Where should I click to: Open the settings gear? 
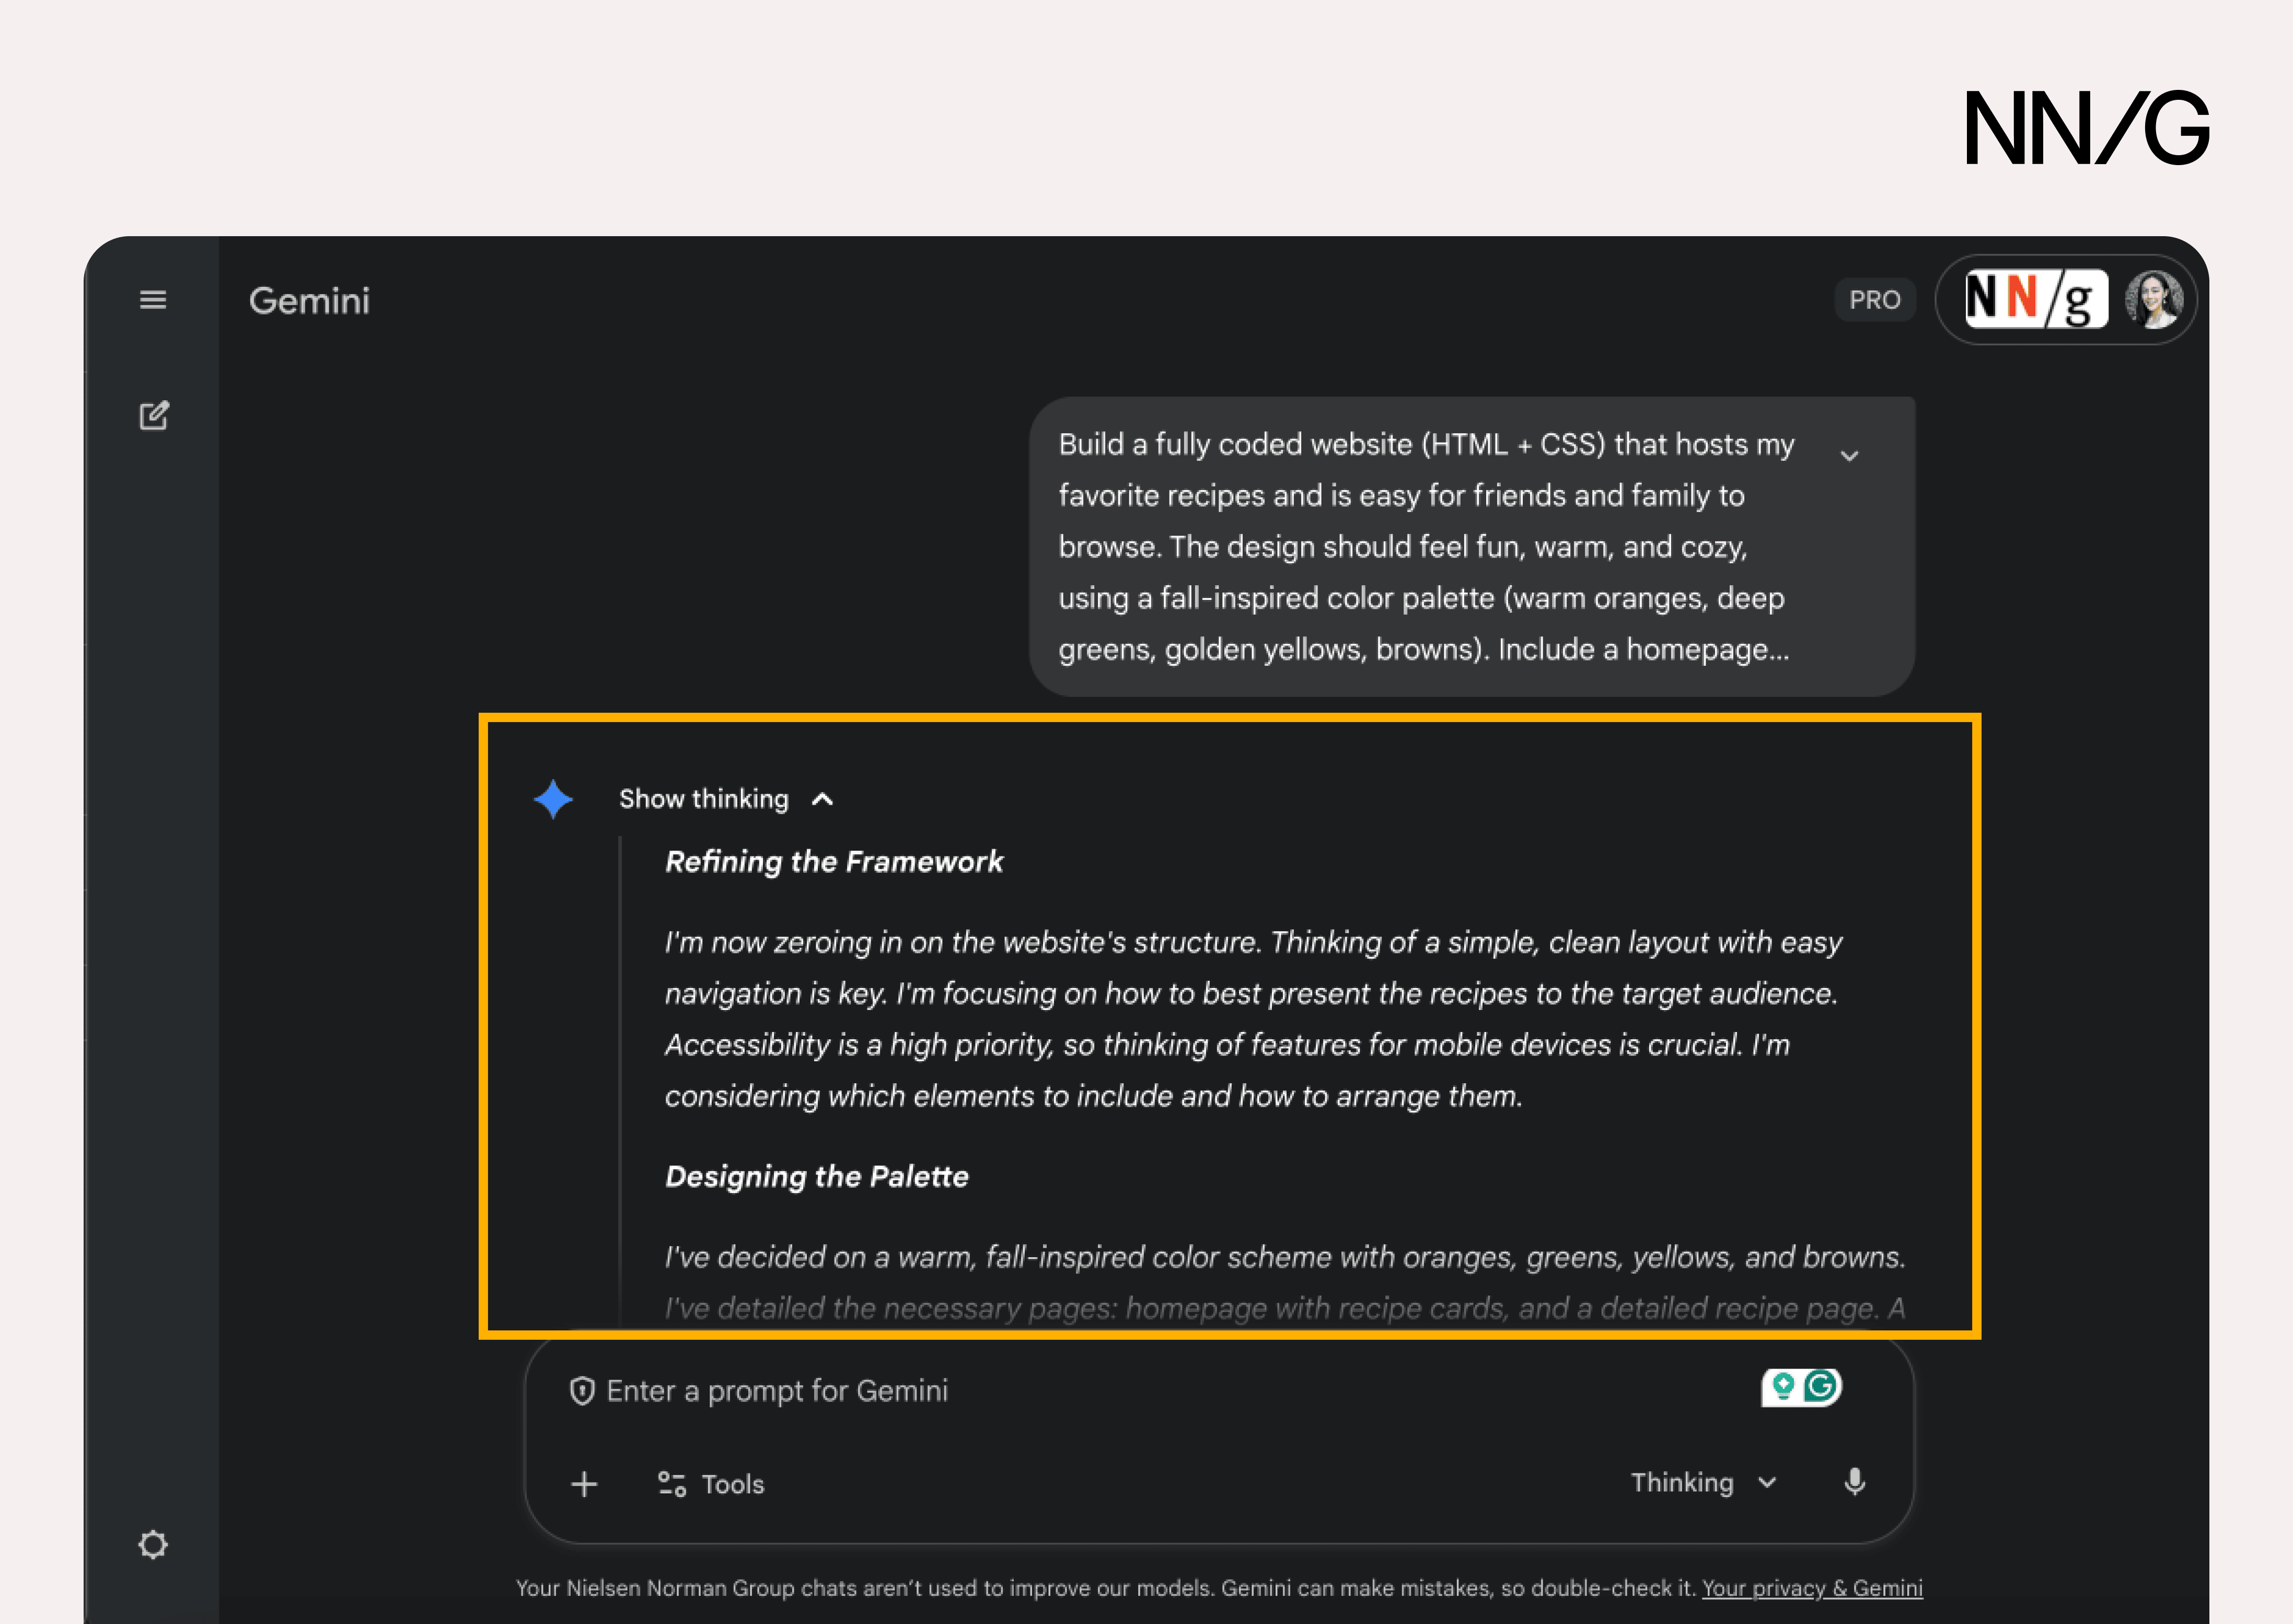154,1545
